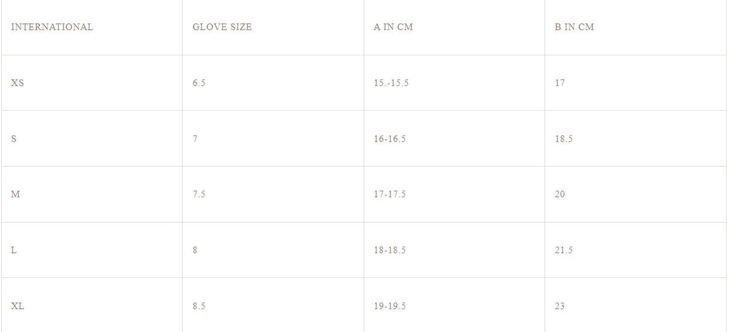This screenshot has height=332, width=729.
Task: Click the 18-18.5 measurement cell
Action: tap(389, 250)
